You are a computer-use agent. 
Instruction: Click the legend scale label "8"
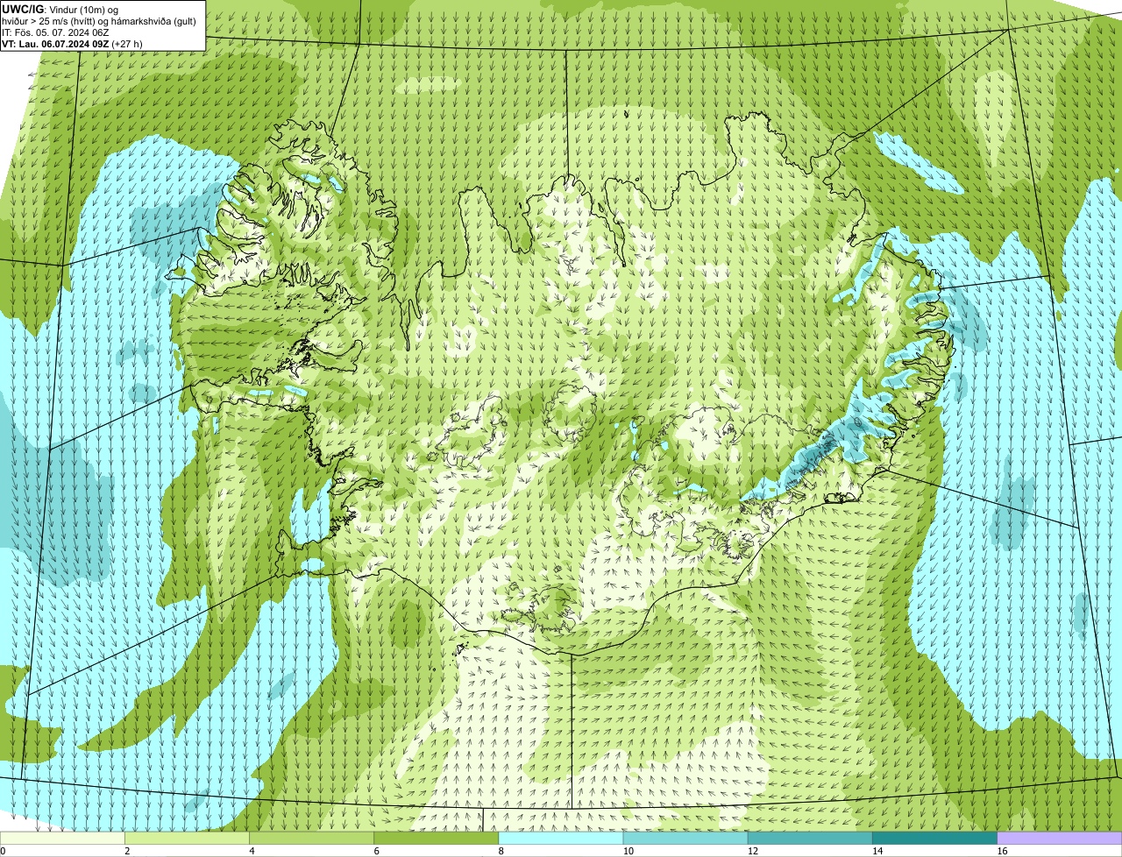501,851
